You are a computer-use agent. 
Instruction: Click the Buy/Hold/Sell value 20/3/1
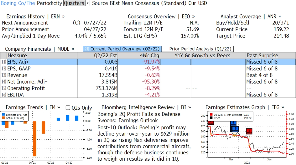coord(280,23)
